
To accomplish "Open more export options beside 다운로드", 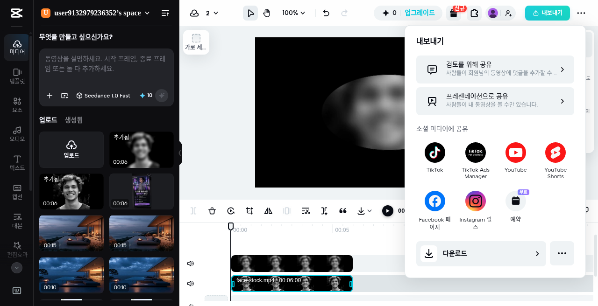I will point(562,253).
